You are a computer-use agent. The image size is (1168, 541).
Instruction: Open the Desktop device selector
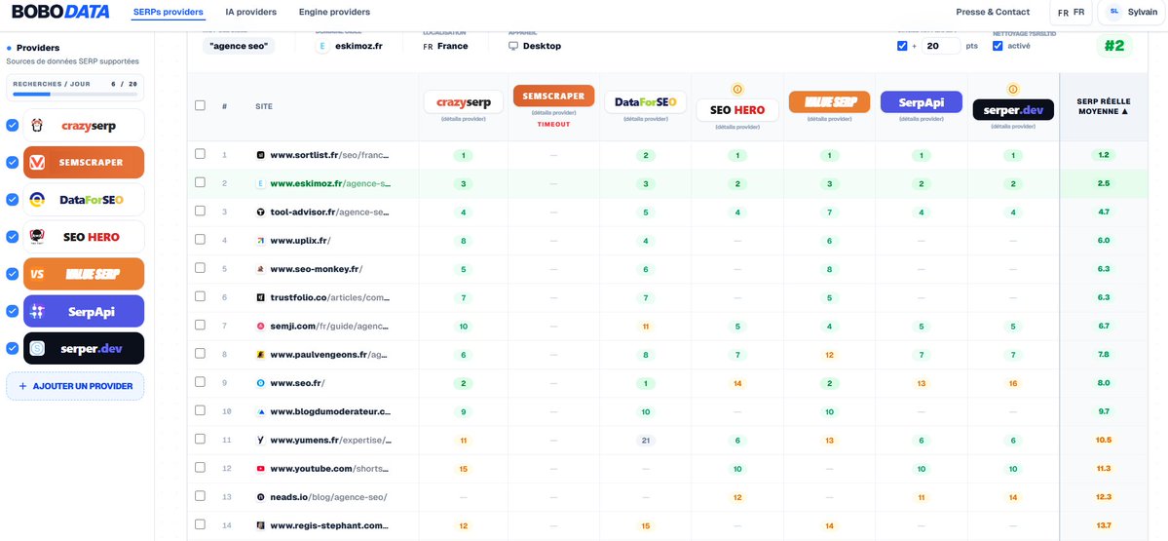[535, 46]
